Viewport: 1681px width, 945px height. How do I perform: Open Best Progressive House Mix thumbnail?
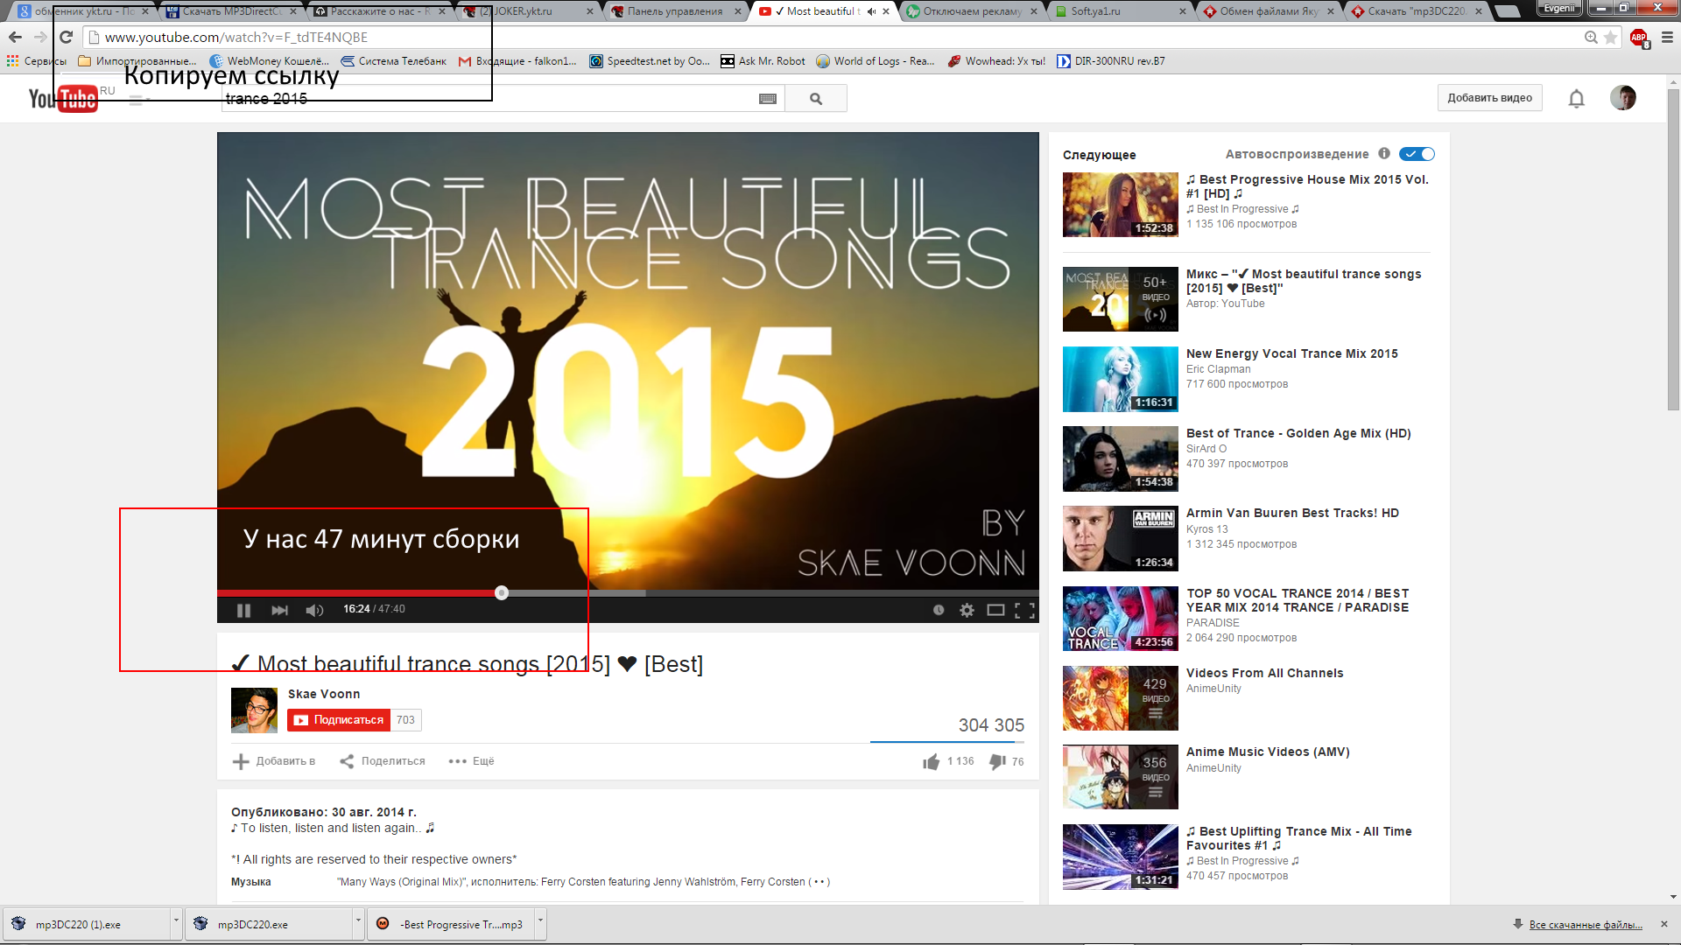coord(1120,205)
